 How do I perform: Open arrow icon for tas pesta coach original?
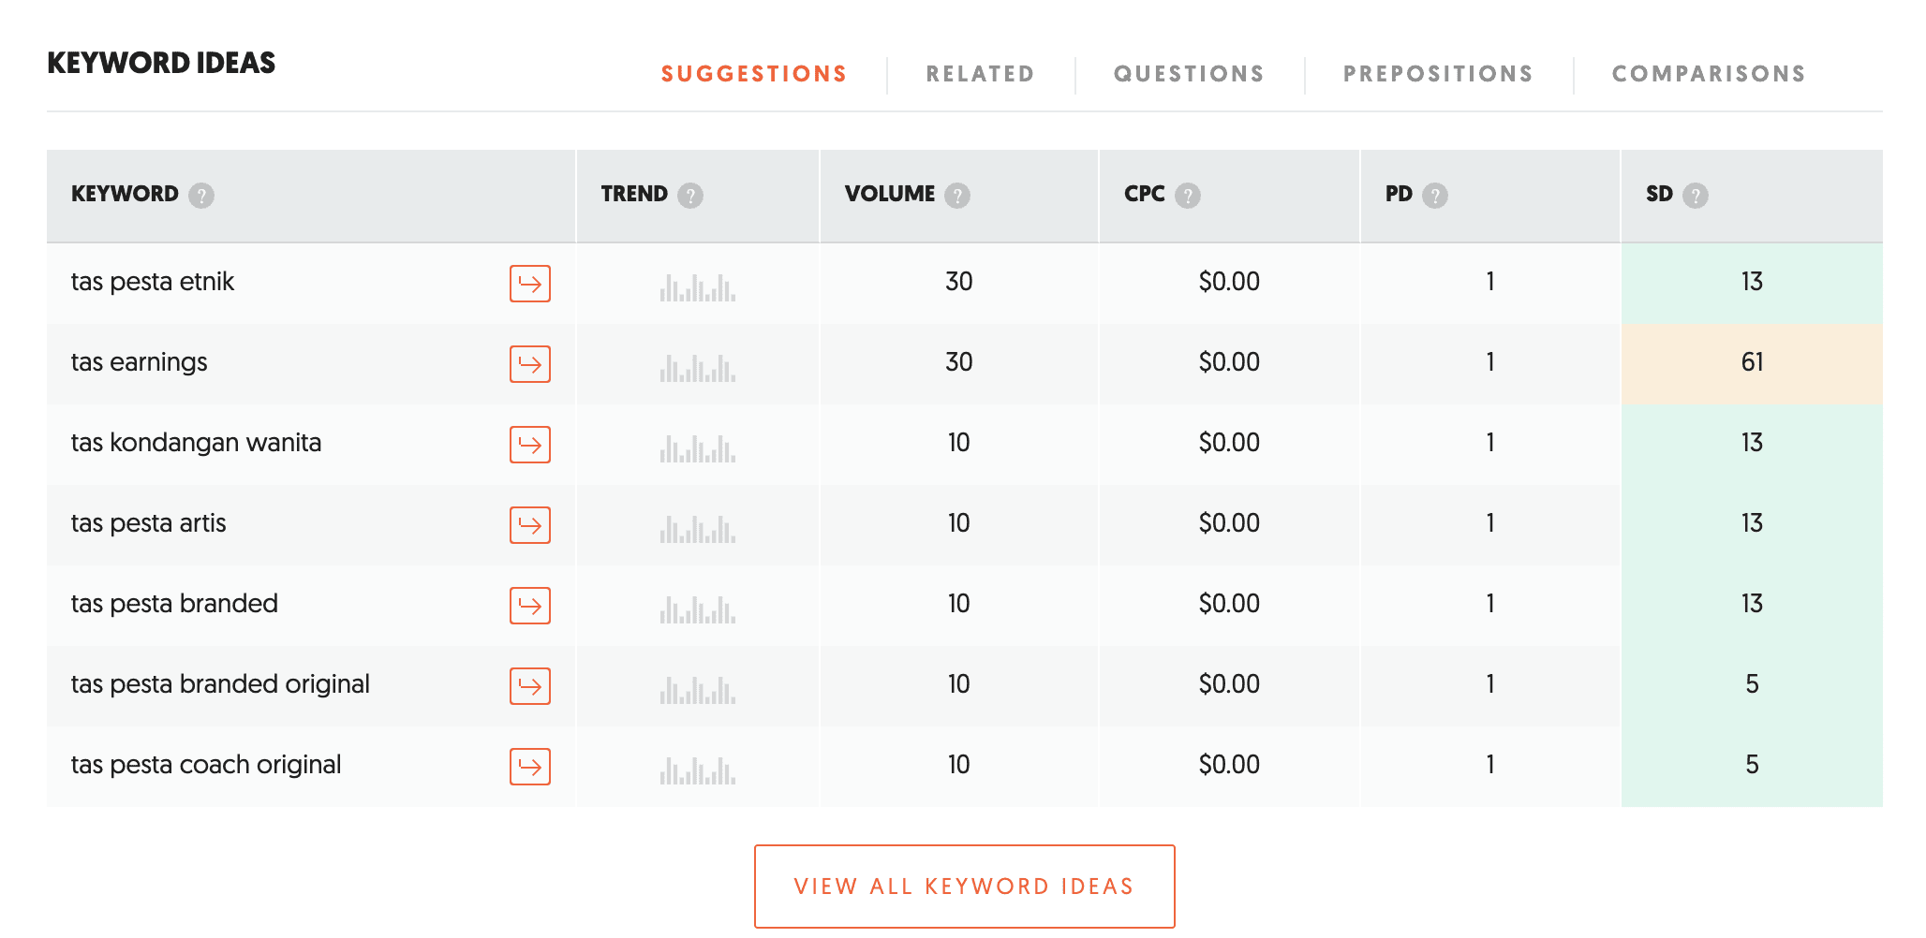(x=530, y=767)
